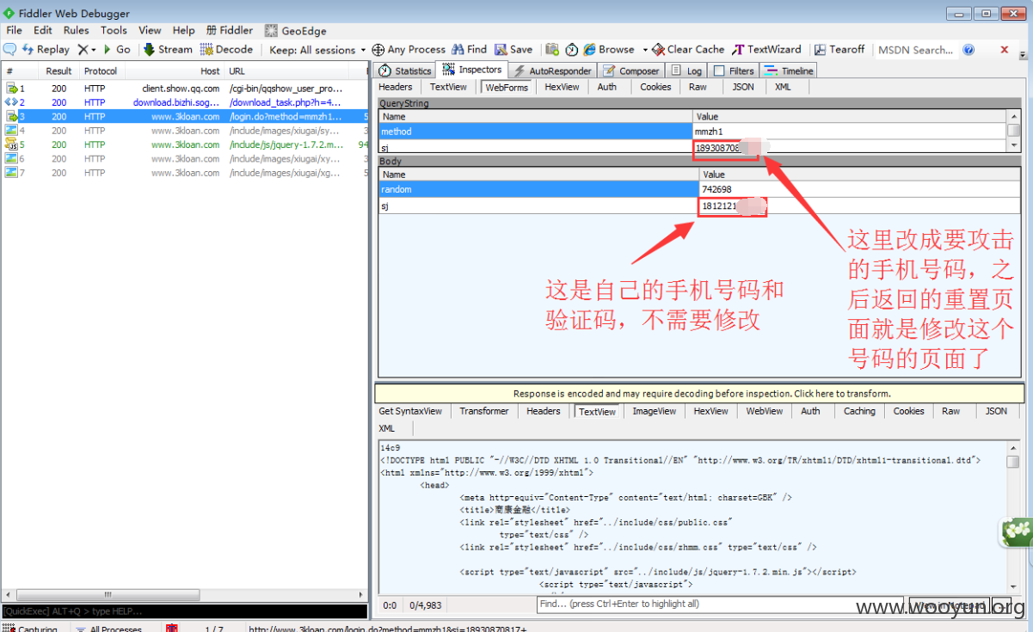The image size is (1033, 632).
Task: Enable the Filters tab checkbox
Action: 719,71
